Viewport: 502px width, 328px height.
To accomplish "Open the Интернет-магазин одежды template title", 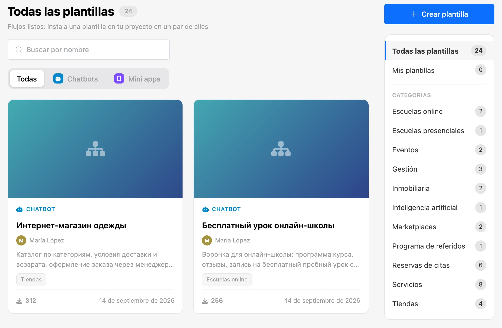I will 71,225.
